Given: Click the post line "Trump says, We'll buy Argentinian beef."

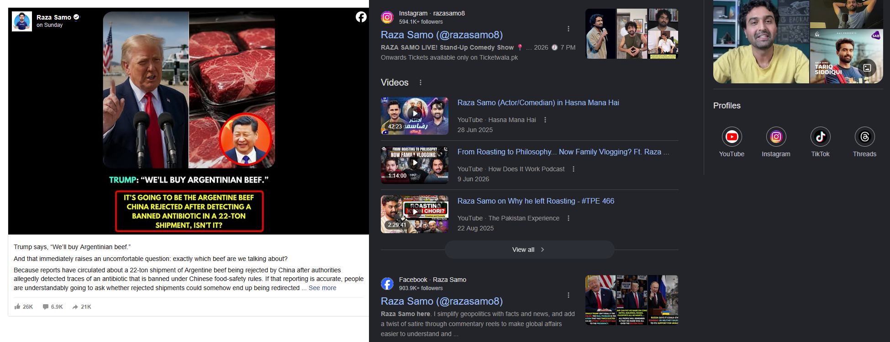Looking at the screenshot, I should pos(72,247).
